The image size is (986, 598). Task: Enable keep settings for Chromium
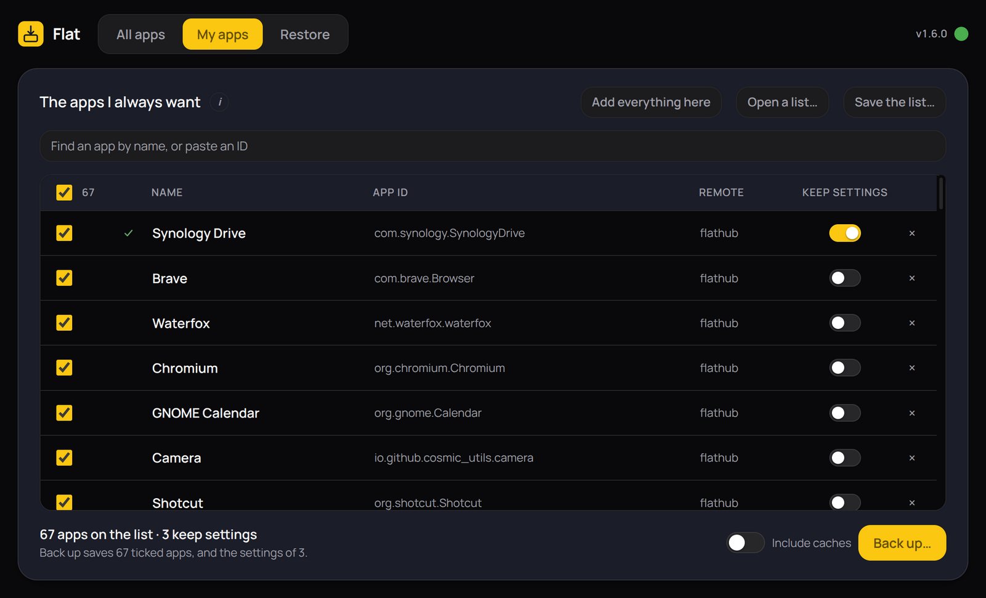click(845, 368)
